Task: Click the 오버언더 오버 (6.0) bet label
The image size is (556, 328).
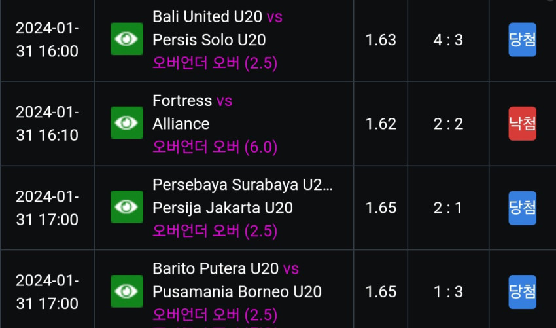Action: pyautogui.click(x=215, y=147)
